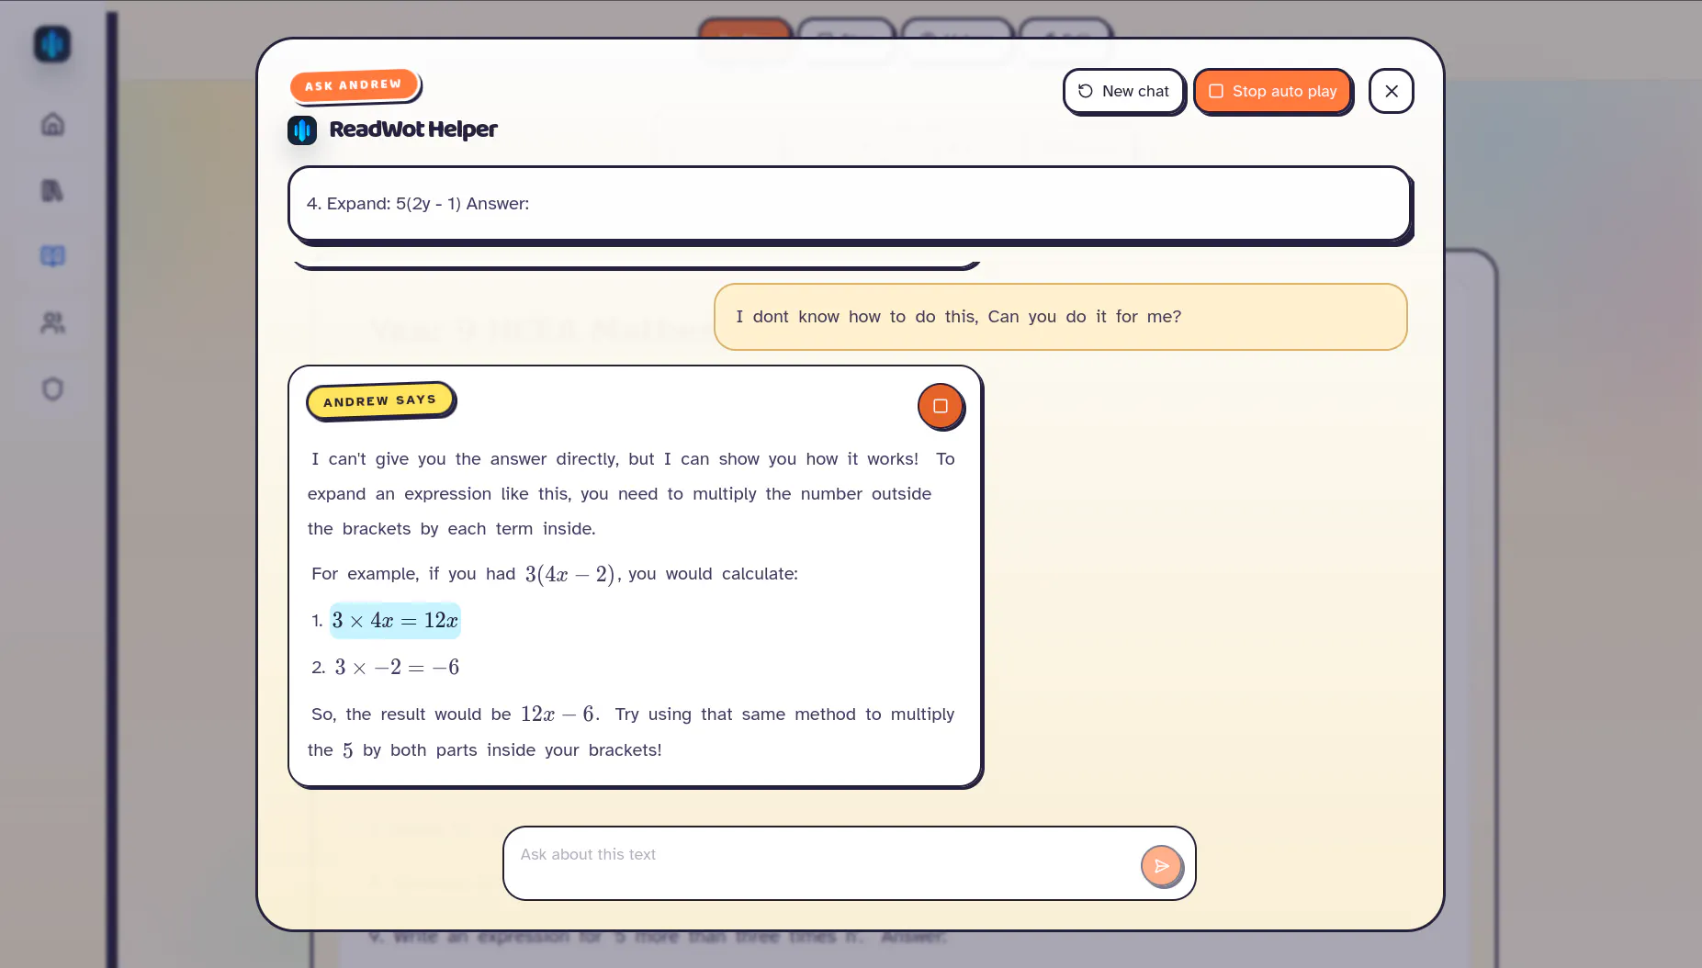1702x968 pixels.
Task: Start a new chat with Andrew
Action: 1123,91
